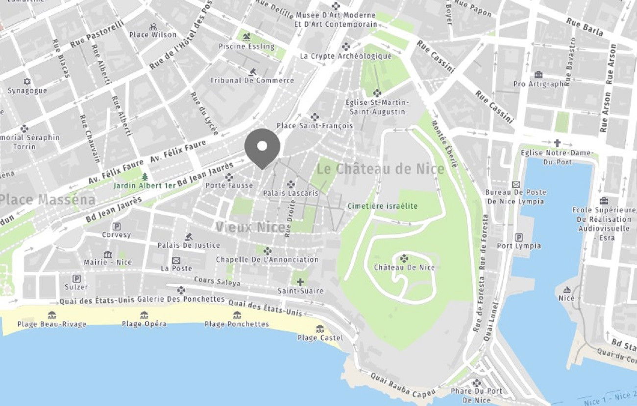Screen dimensions: 637x406
Task: Click the La Poste envelope icon
Action: (176, 260)
